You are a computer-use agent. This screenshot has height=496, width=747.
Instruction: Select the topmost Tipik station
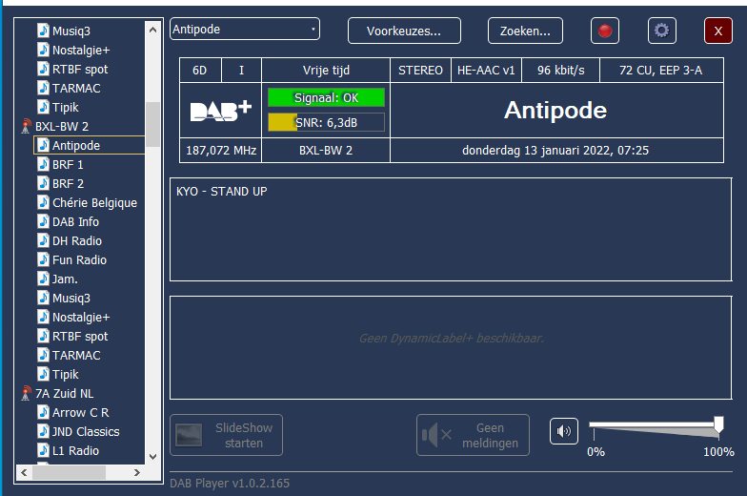pos(65,107)
